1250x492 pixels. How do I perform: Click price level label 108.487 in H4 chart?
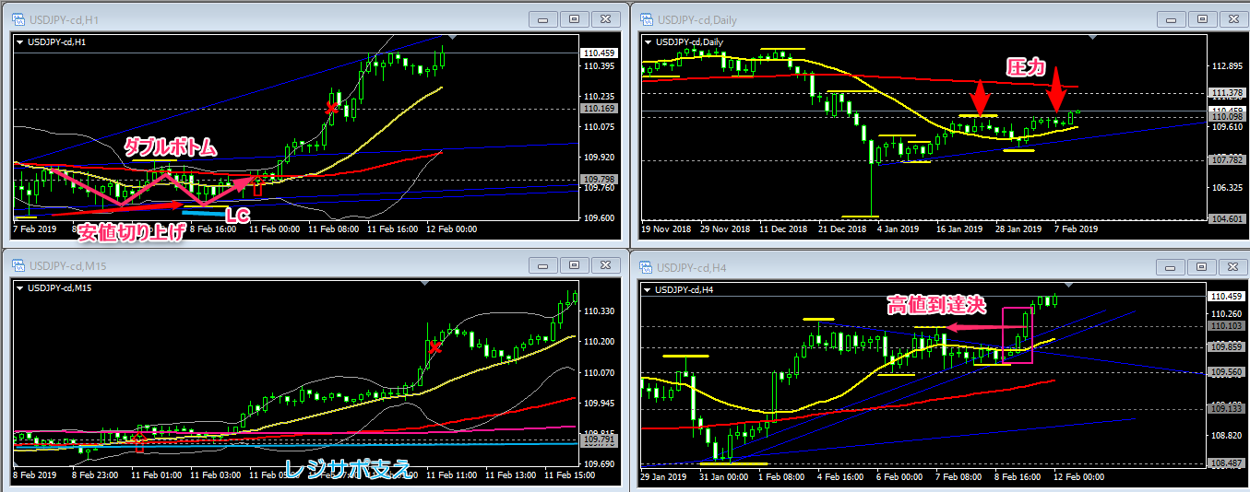pyautogui.click(x=1227, y=463)
